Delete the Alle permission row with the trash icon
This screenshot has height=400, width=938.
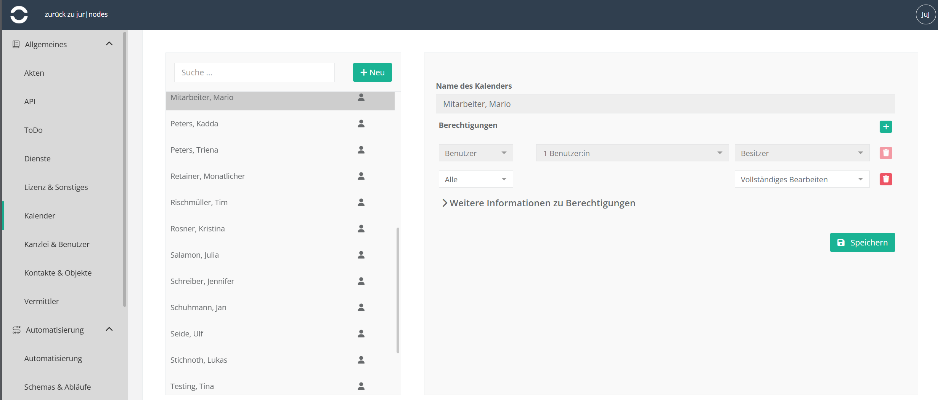pos(885,179)
